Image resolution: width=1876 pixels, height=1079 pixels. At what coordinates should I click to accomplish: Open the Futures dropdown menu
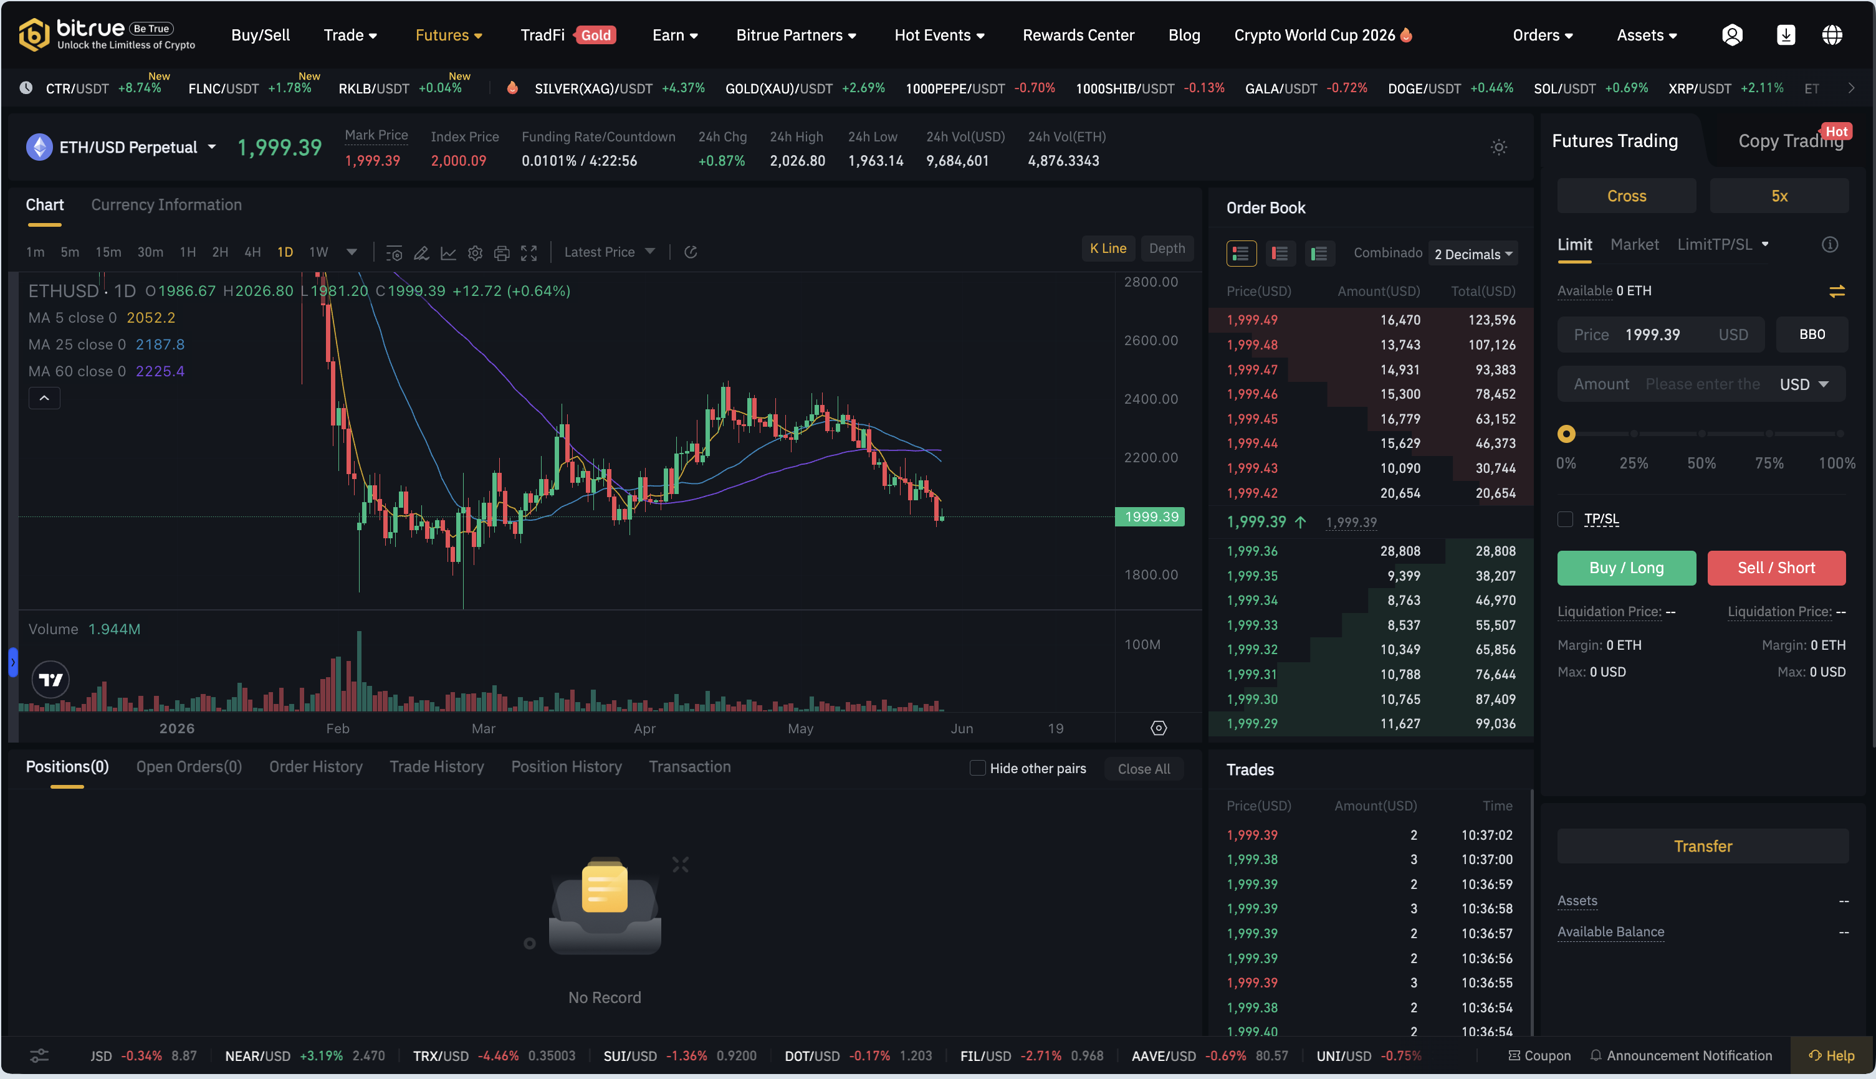448,35
